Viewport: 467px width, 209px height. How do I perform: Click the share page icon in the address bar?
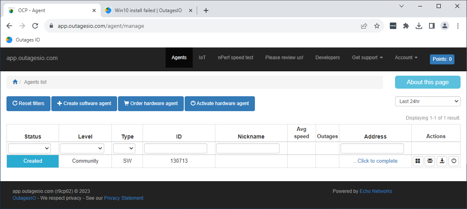pyautogui.click(x=364, y=26)
